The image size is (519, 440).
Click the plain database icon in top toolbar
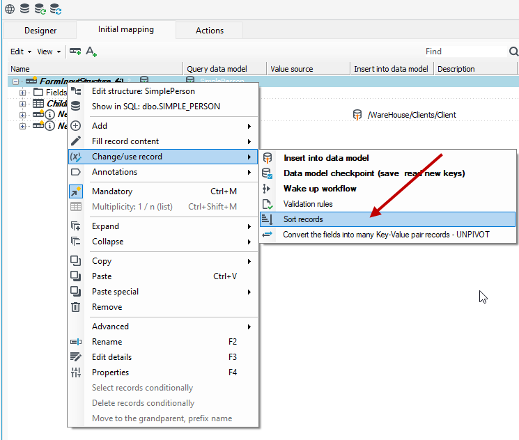click(24, 8)
